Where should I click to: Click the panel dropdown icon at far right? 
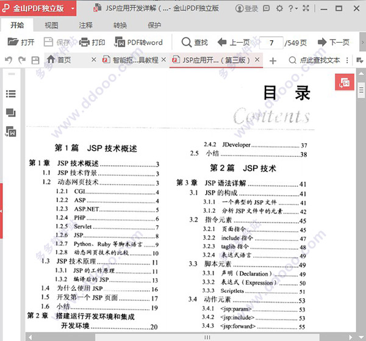360,60
